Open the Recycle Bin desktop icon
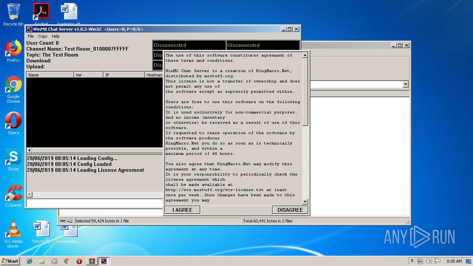The width and height of the screenshot is (473, 266). coord(13,15)
